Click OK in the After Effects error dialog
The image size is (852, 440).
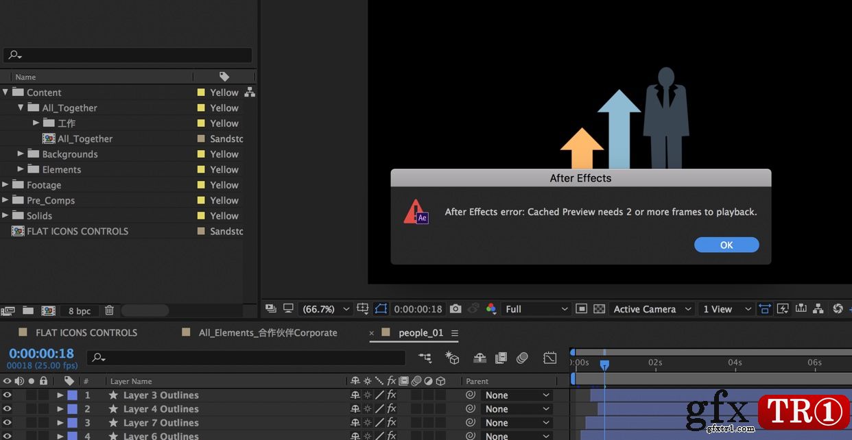pyautogui.click(x=726, y=245)
